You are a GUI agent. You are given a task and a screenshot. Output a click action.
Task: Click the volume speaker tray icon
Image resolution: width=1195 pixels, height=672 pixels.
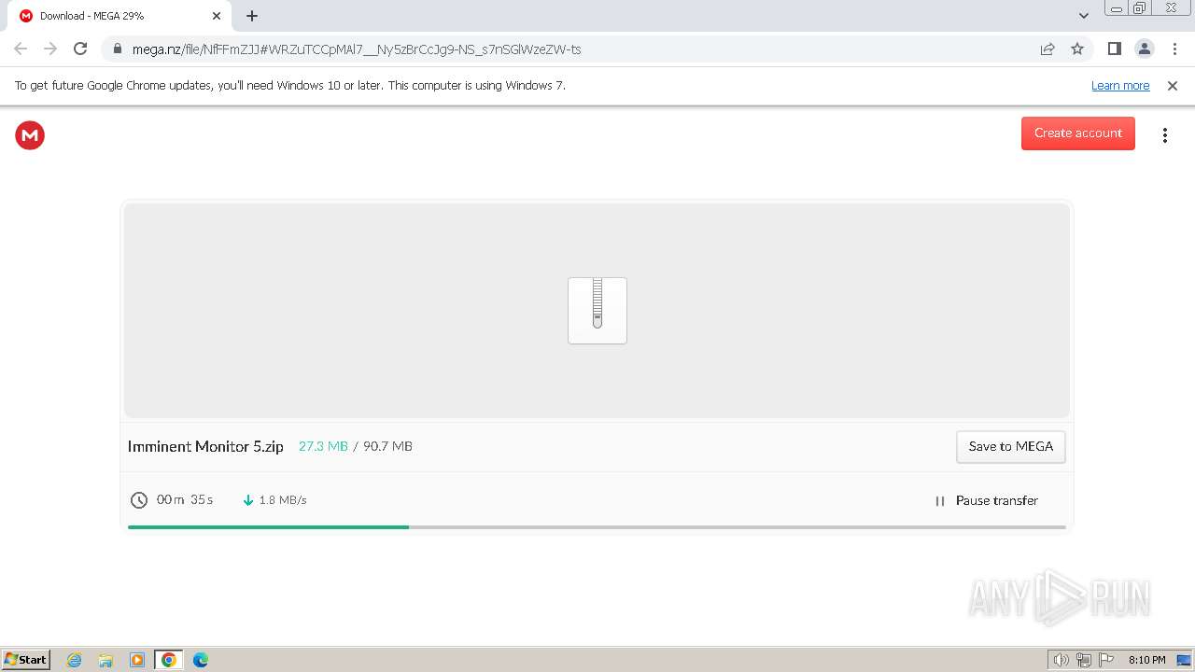coord(1061,660)
